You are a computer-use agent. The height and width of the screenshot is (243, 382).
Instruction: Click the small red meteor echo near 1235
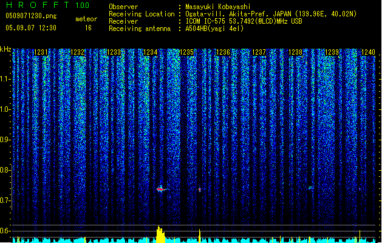click(x=200, y=190)
